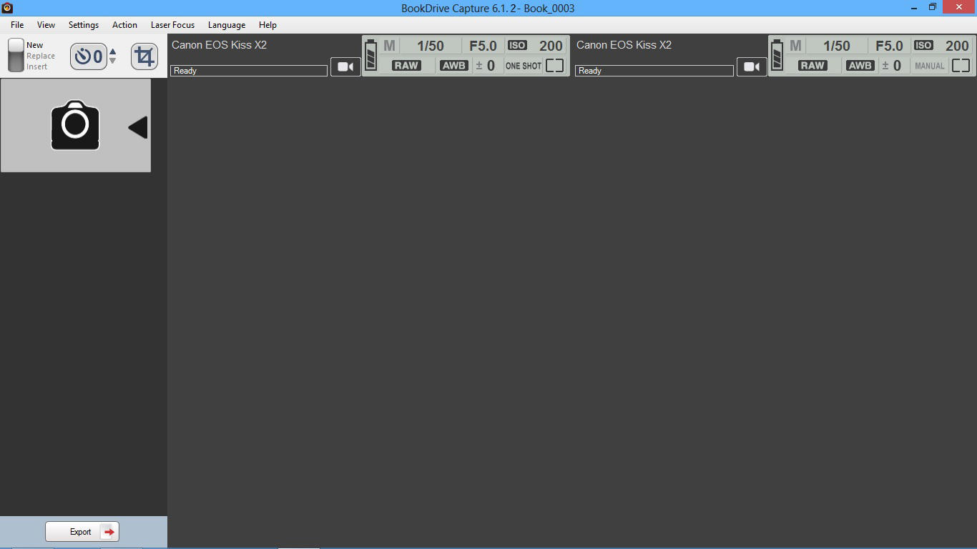Decrease timer value with down arrow

pos(112,61)
